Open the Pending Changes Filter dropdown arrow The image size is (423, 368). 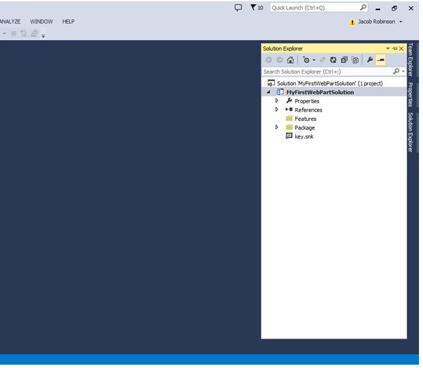pos(314,60)
